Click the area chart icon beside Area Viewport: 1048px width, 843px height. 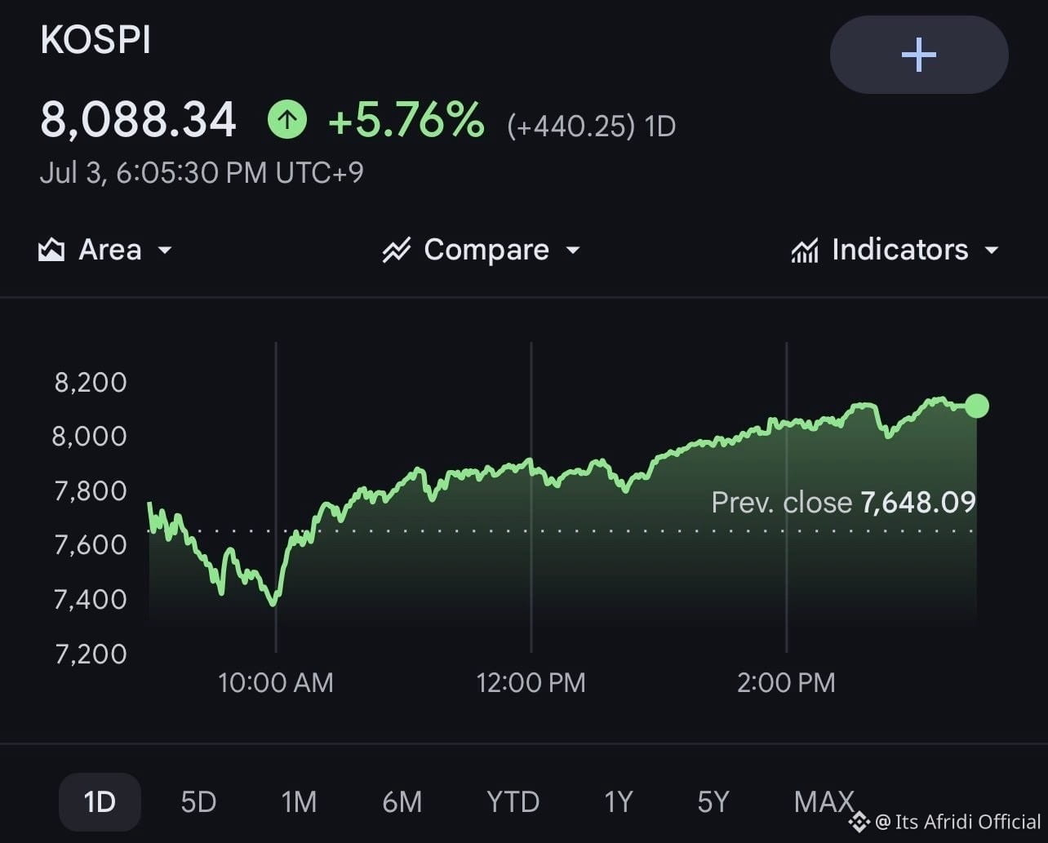tap(51, 250)
